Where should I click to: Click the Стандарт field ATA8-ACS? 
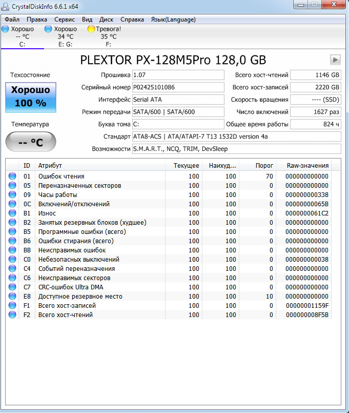click(237, 136)
